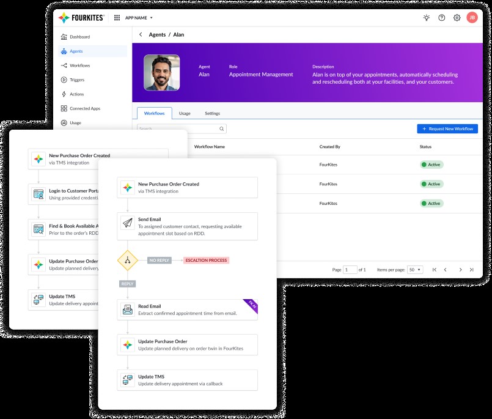Open Connected Apps in the sidebar
Screen dimensions: 492x419
92,108
